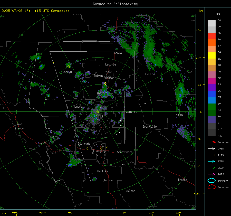Viewport: 231px width, 216px height.
Task: Click the Sundre label
Action: tap(78, 106)
